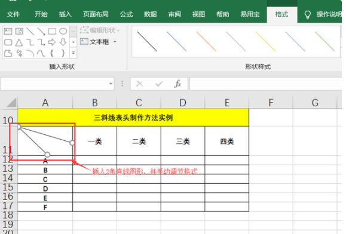Select row 15 header
The width and height of the screenshot is (346, 234).
click(x=8, y=187)
